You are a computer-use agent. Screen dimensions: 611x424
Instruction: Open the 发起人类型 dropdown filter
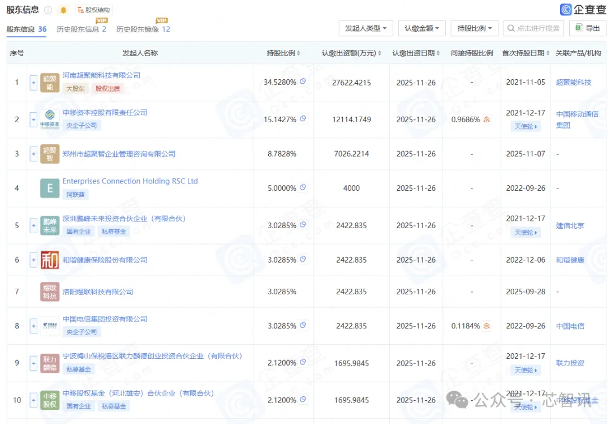pyautogui.click(x=365, y=28)
